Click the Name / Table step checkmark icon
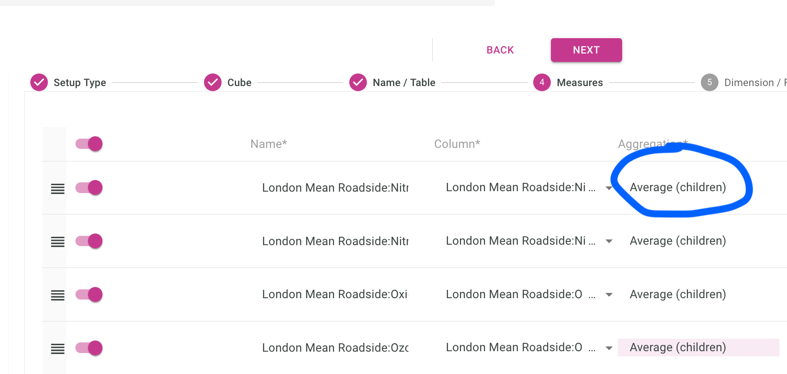 [358, 82]
